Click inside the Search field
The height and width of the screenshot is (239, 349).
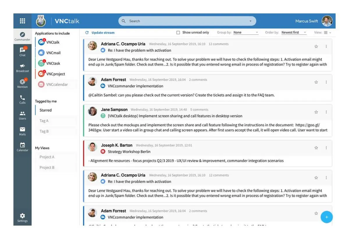(x=186, y=21)
